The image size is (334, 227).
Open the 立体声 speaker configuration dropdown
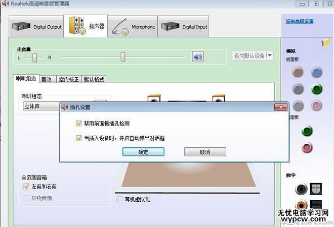point(41,106)
